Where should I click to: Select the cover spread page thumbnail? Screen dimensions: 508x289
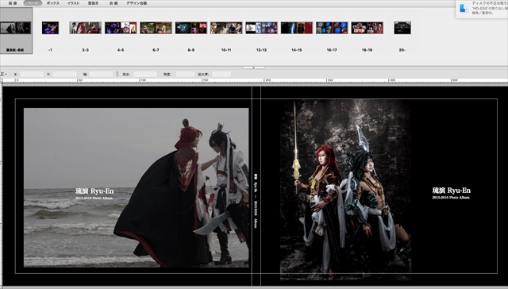click(x=15, y=28)
